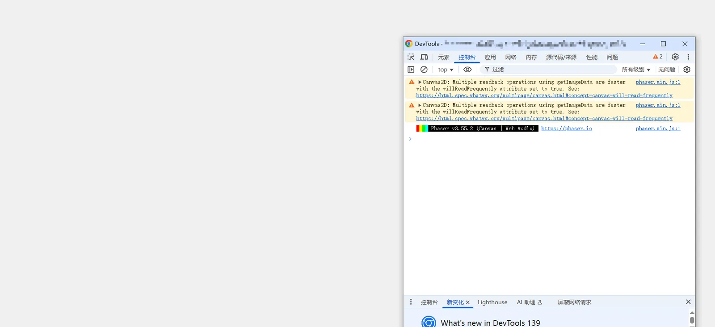The height and width of the screenshot is (327, 715).
Task: Open the Lighthouse drawer tab
Action: (492, 302)
